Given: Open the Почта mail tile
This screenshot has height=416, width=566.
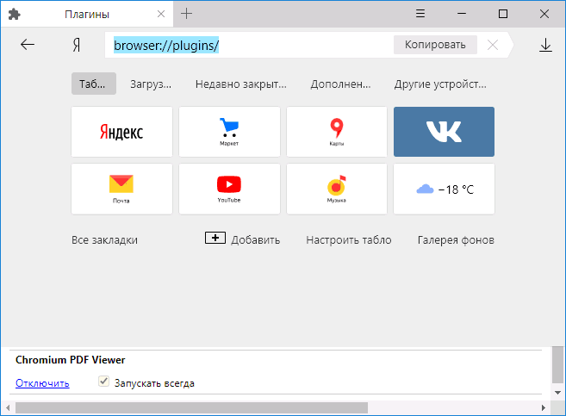Looking at the screenshot, I should coord(121,189).
